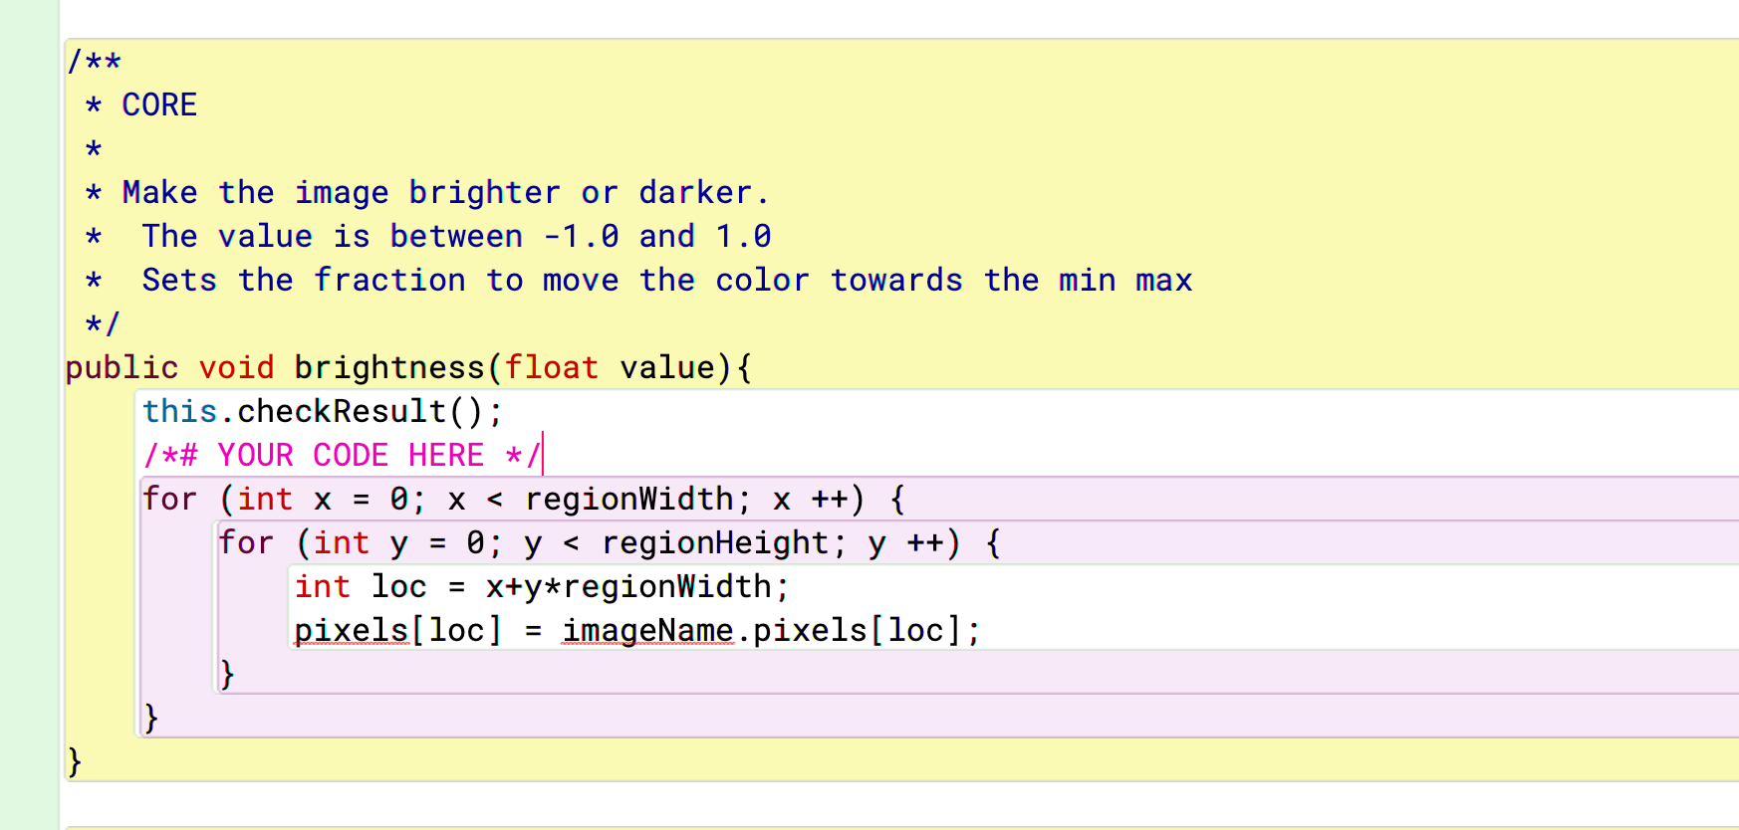
Task: Click the inner for loop over regionHeight
Action: (610, 542)
